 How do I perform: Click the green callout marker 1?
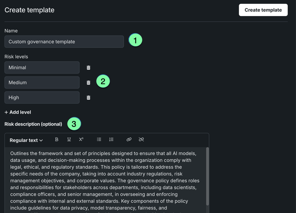pos(136,40)
